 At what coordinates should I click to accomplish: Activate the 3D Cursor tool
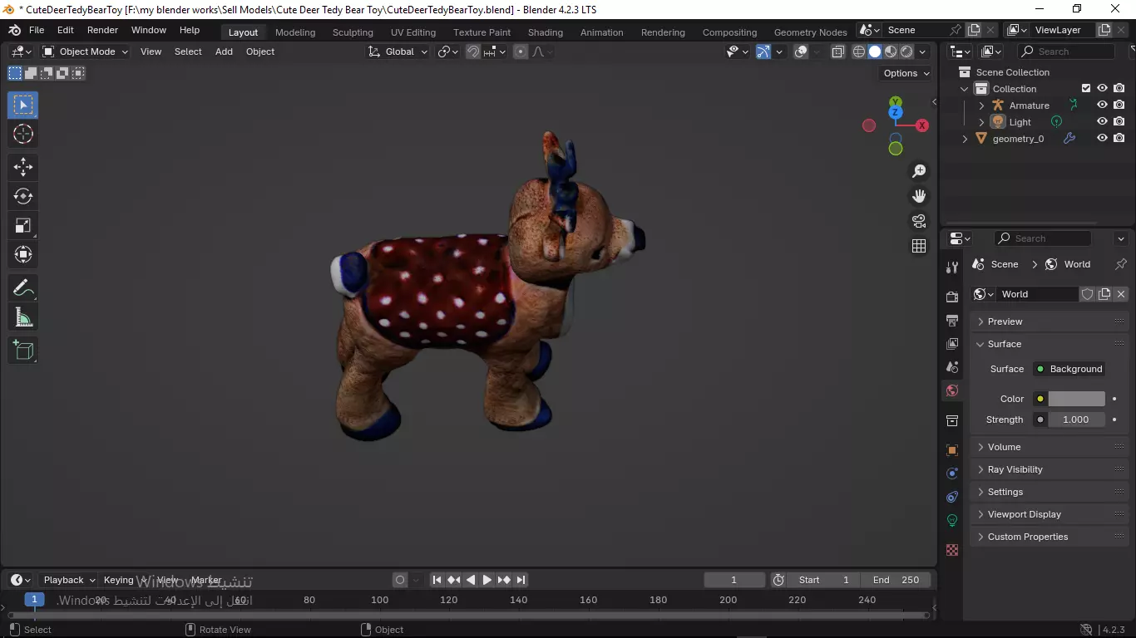(x=23, y=134)
